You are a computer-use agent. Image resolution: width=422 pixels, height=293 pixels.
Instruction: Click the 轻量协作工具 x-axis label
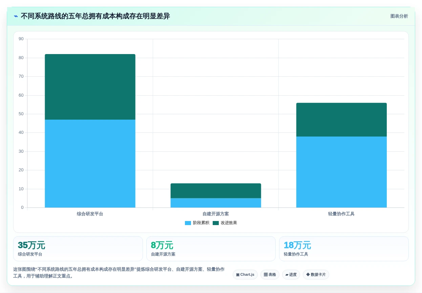[341, 214]
